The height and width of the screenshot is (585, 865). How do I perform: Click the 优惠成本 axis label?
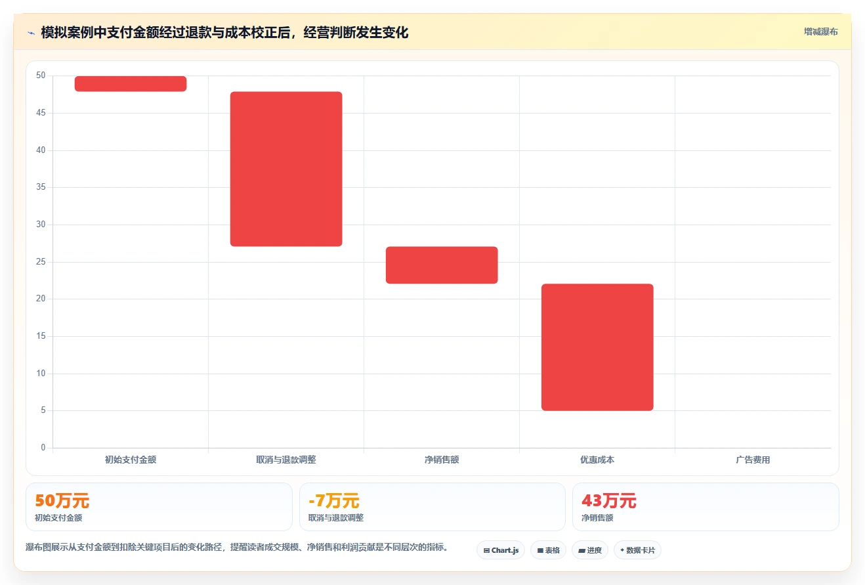597,460
